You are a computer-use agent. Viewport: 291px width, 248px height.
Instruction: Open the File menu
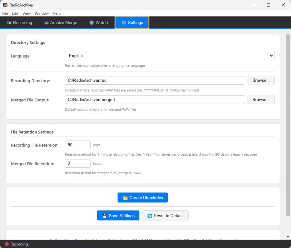(x=5, y=13)
